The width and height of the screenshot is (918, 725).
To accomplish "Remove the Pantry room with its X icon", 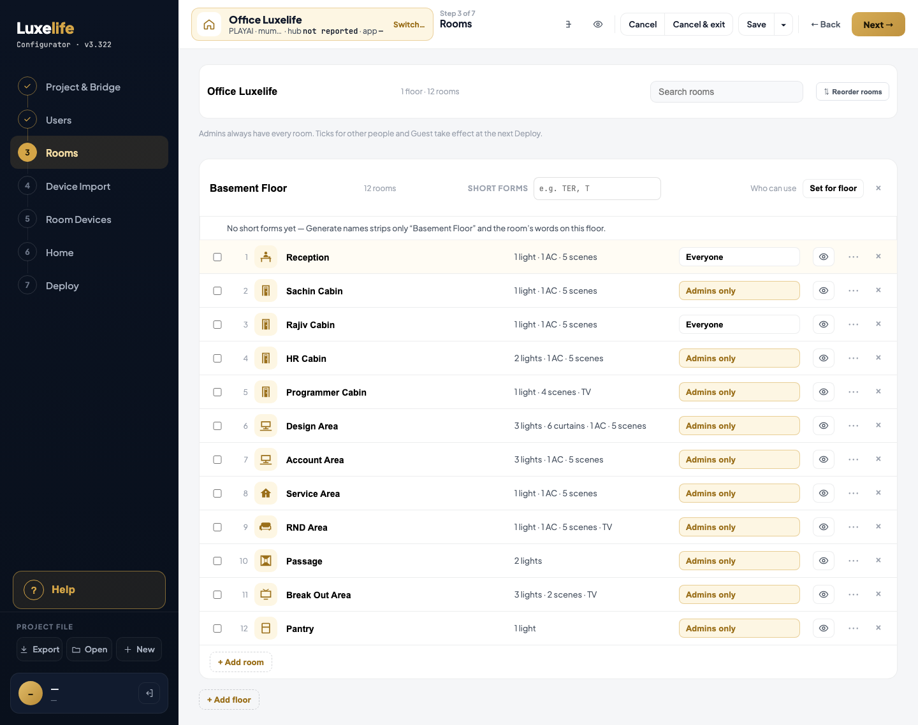I will click(878, 628).
